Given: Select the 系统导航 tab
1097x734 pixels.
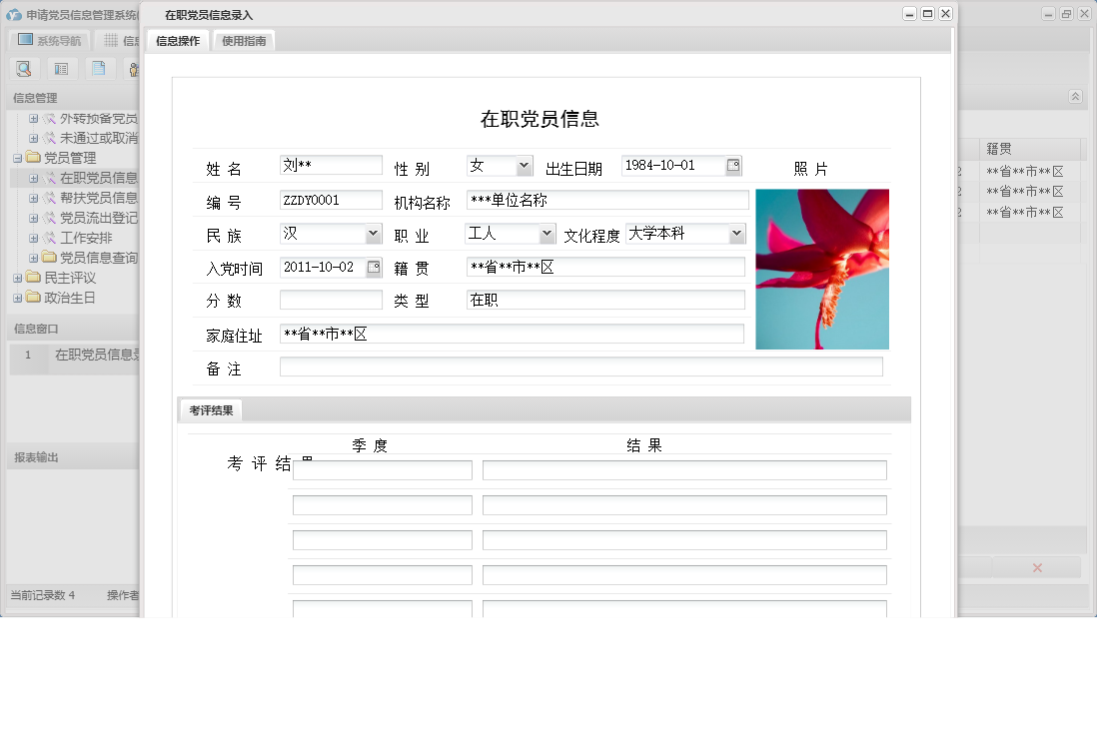Looking at the screenshot, I should [x=52, y=41].
